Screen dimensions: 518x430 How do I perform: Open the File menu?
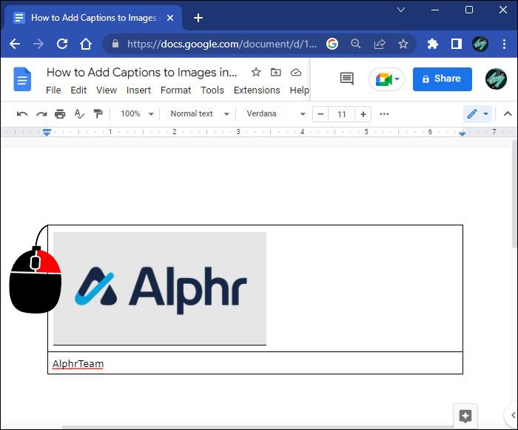click(x=53, y=90)
